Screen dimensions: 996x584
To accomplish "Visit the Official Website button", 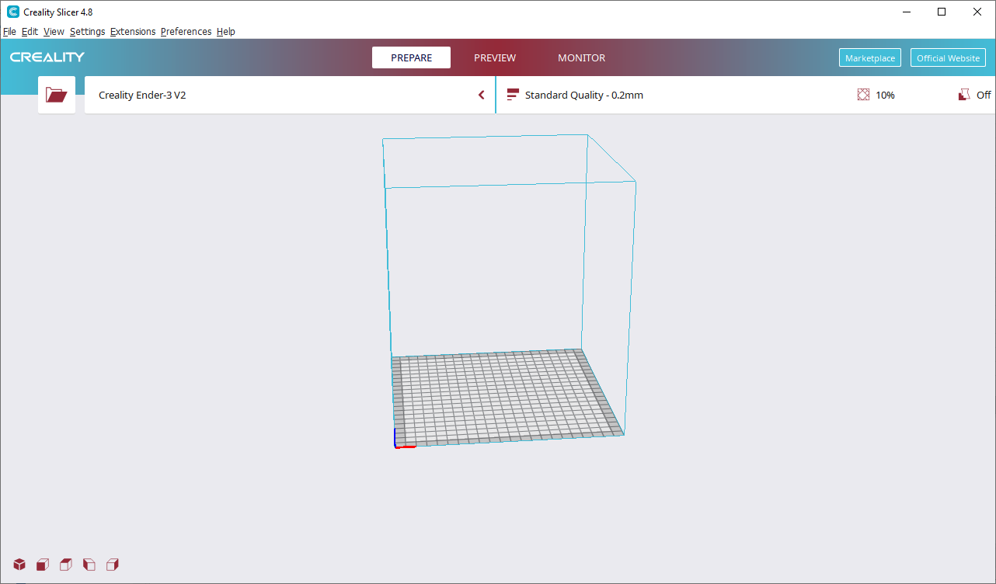I will click(948, 57).
